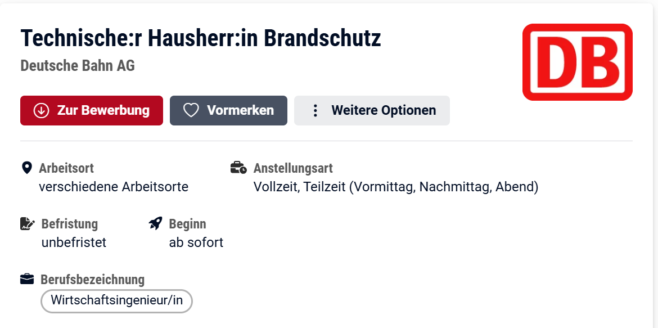Click the ab sofort start date text

click(x=196, y=242)
